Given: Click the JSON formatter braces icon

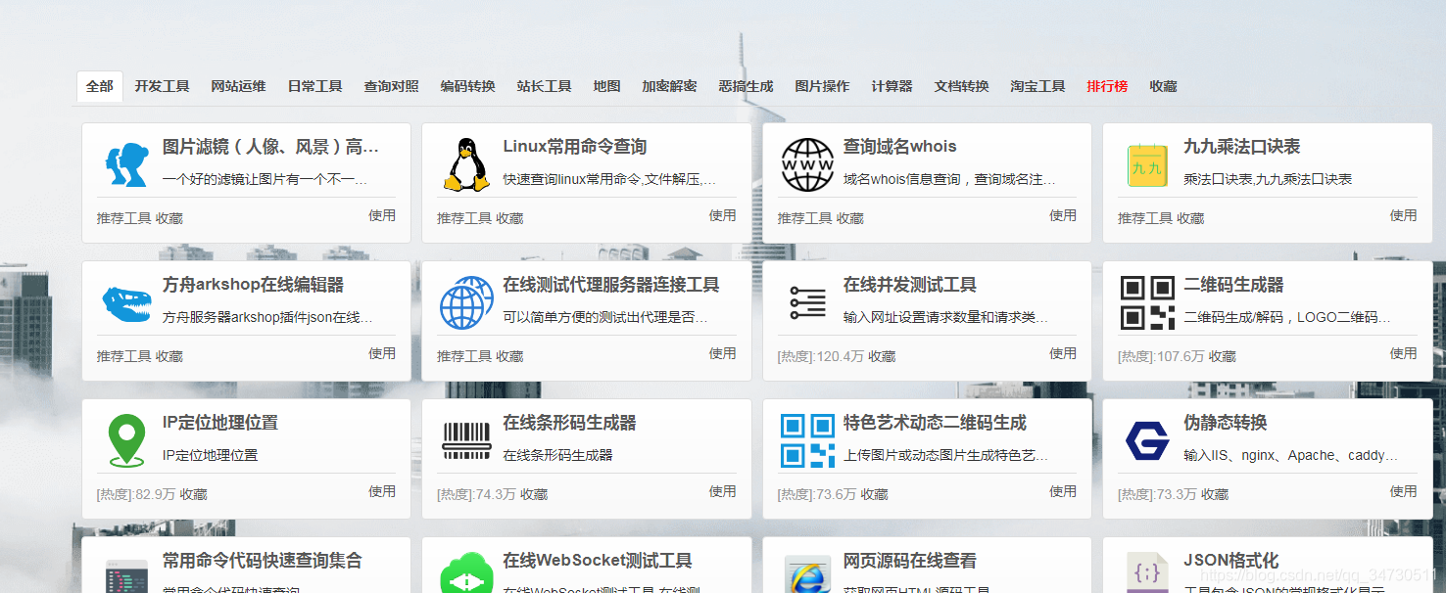Looking at the screenshot, I should (x=1147, y=572).
